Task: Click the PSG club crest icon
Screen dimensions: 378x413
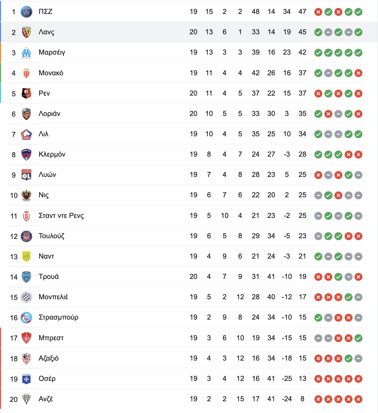Action: (x=26, y=12)
